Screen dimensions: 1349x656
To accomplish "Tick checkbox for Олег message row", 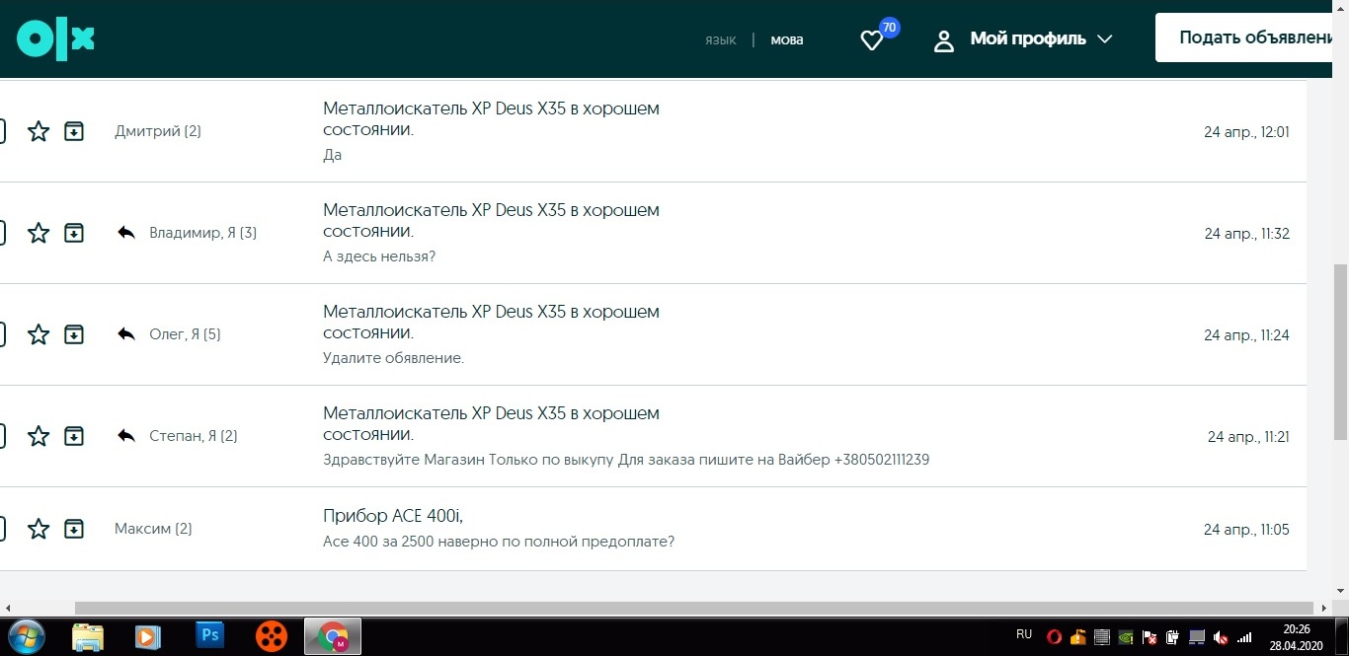I will pos(2,334).
